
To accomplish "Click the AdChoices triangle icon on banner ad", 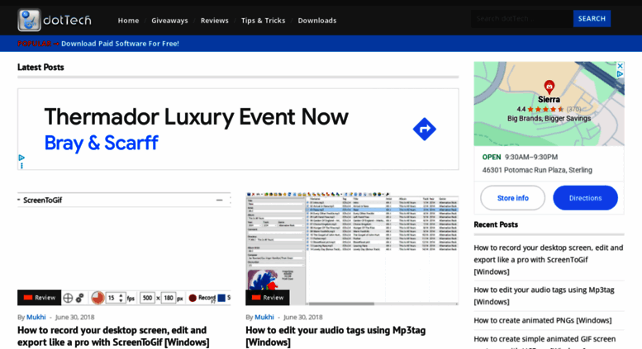I will tap(21, 158).
